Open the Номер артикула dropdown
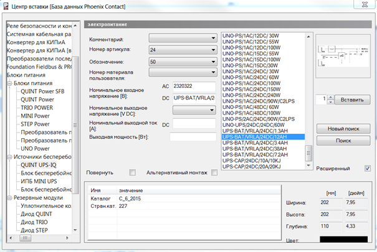377x252 pixels. click(x=183, y=50)
